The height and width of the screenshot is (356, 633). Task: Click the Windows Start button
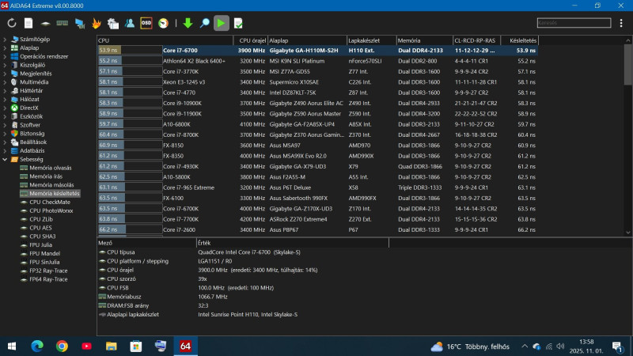pos(12,347)
